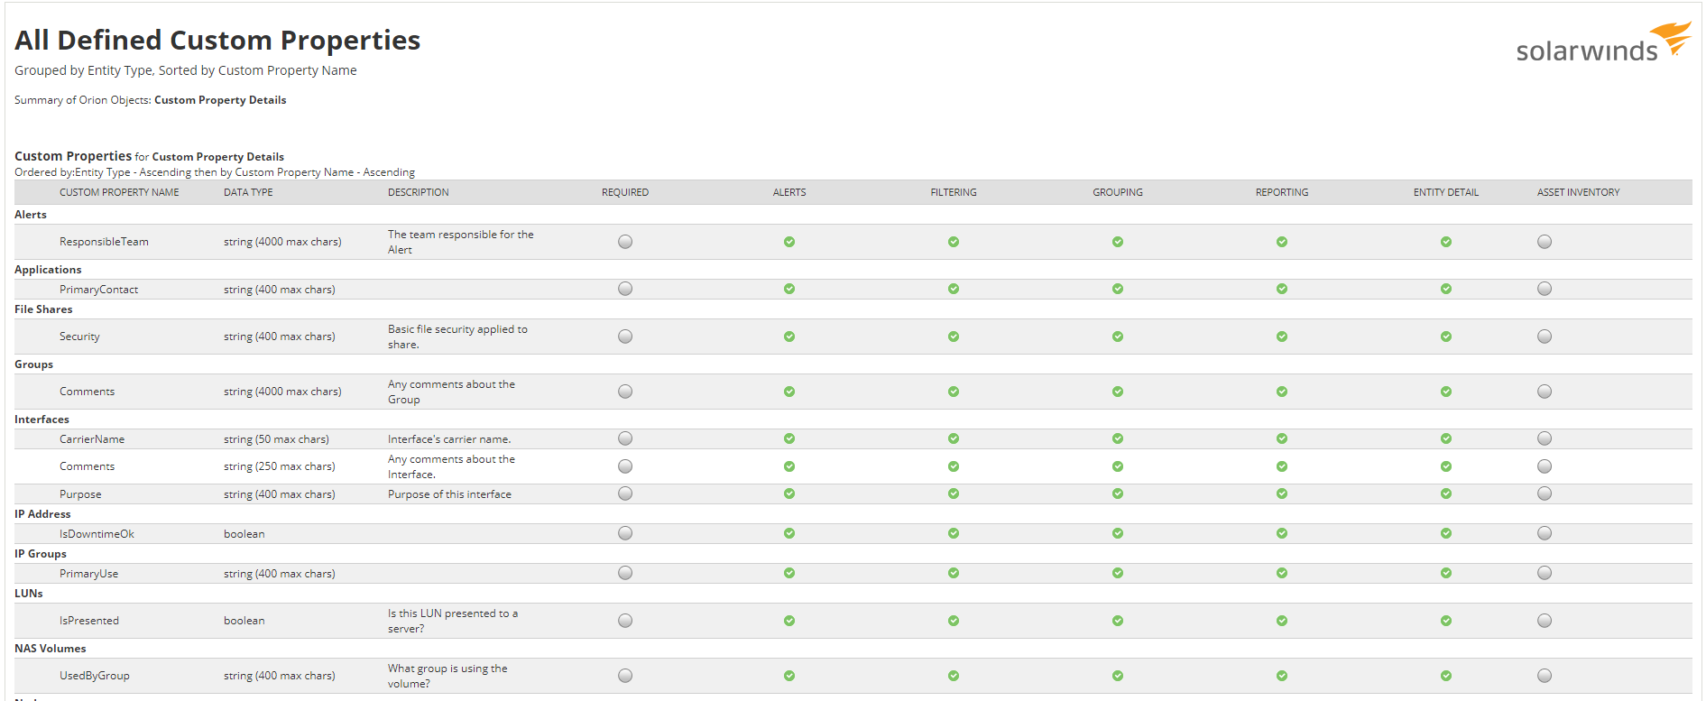Select the Interfaces group heading

click(41, 420)
